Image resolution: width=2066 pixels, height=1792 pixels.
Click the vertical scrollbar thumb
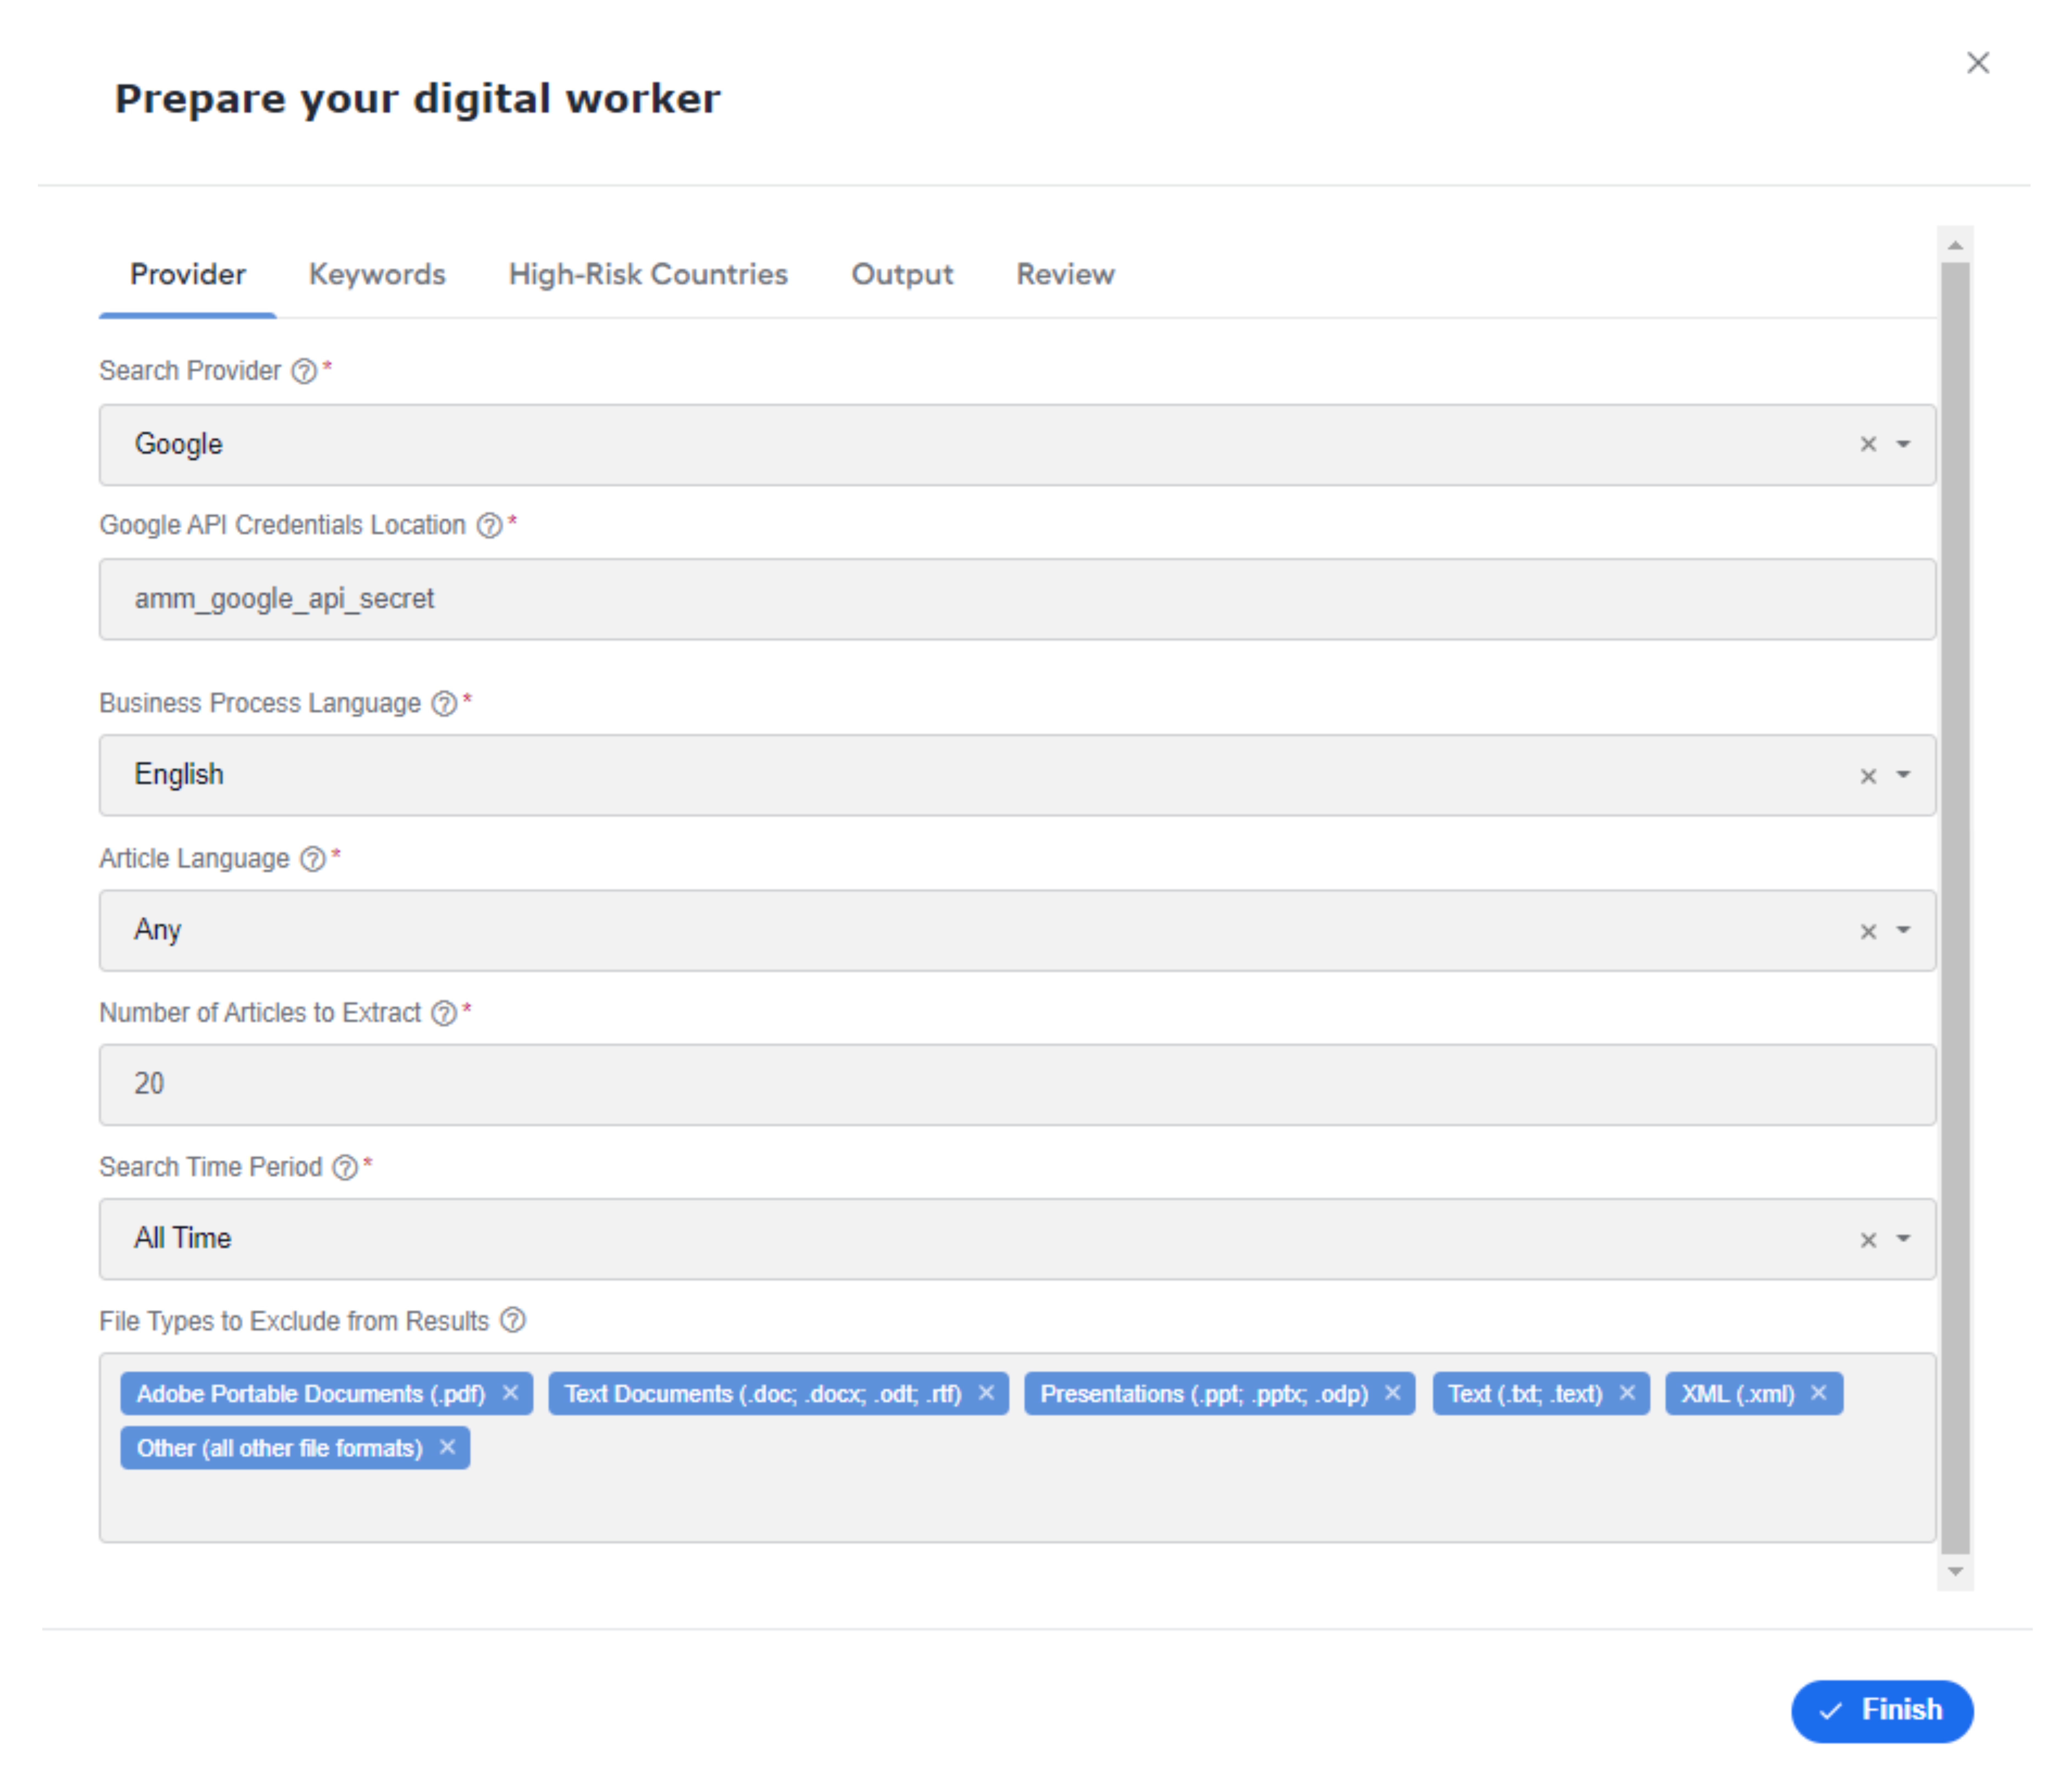[1955, 908]
